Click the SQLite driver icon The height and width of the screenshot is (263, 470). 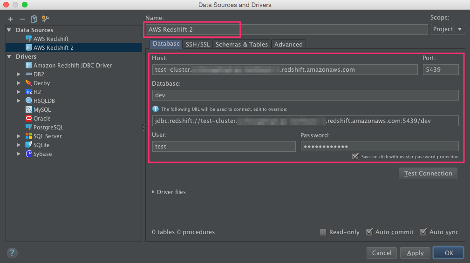[29, 145]
